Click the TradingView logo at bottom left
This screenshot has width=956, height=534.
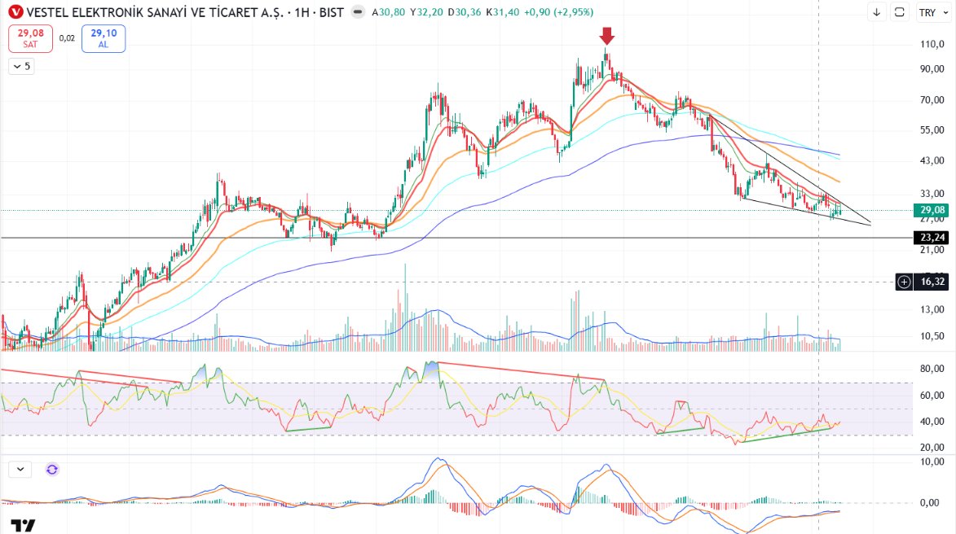coord(23,525)
